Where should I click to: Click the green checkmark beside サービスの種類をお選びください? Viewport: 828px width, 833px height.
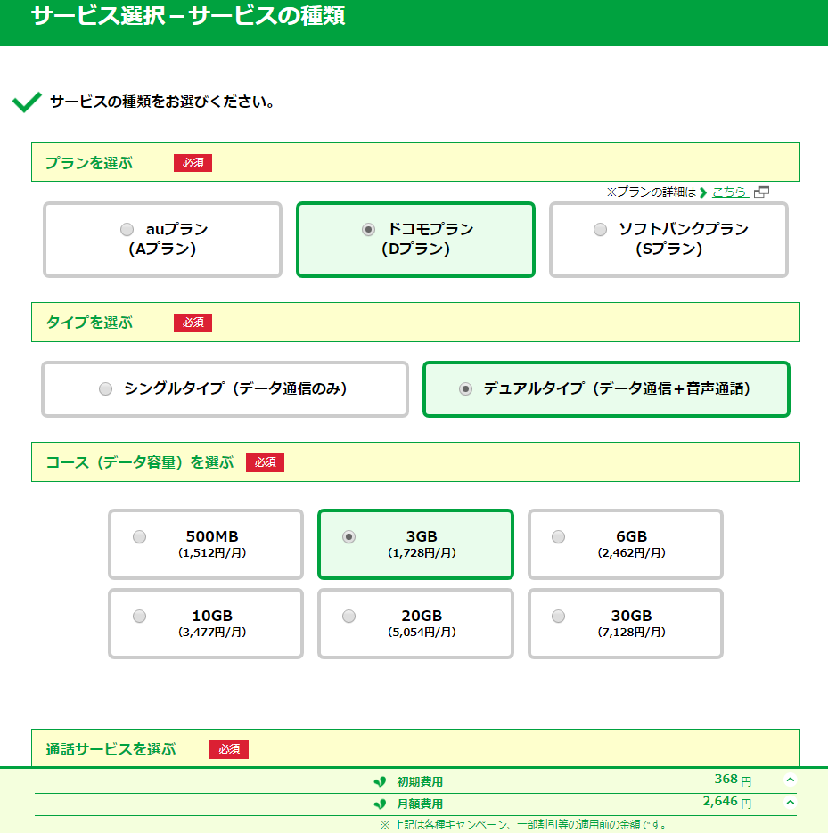(27, 102)
